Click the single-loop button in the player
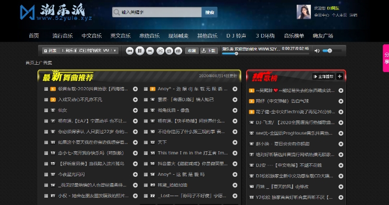The width and height of the screenshot is (389, 205). (x=178, y=51)
